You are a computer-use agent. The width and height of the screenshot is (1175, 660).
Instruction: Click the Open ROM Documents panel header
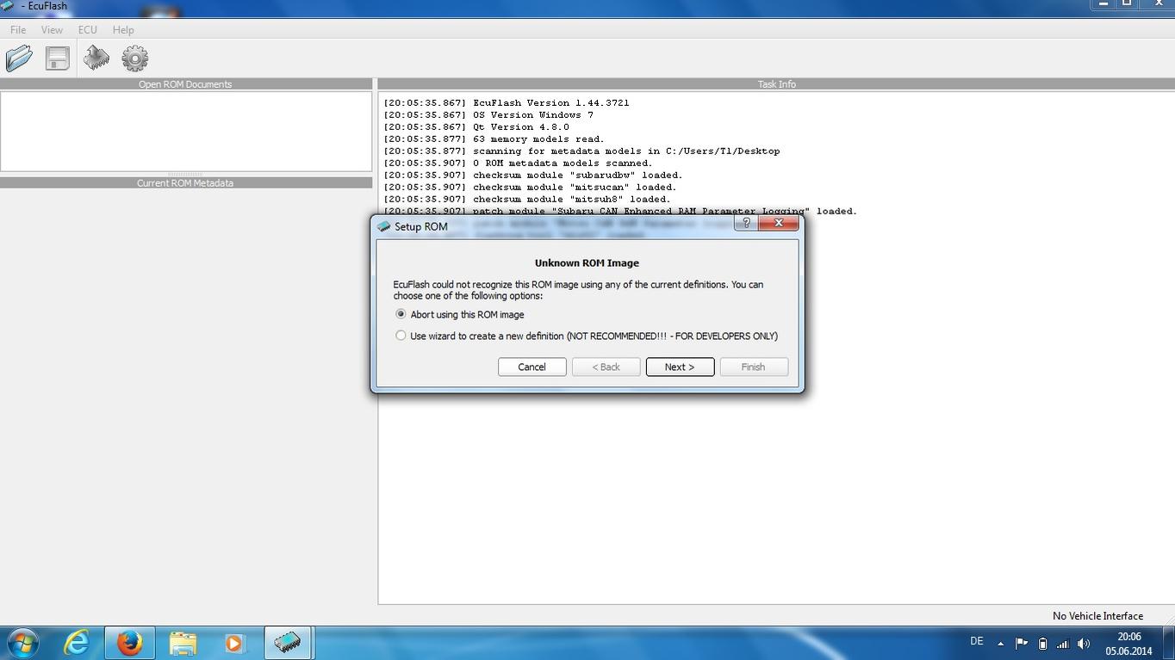click(x=185, y=84)
